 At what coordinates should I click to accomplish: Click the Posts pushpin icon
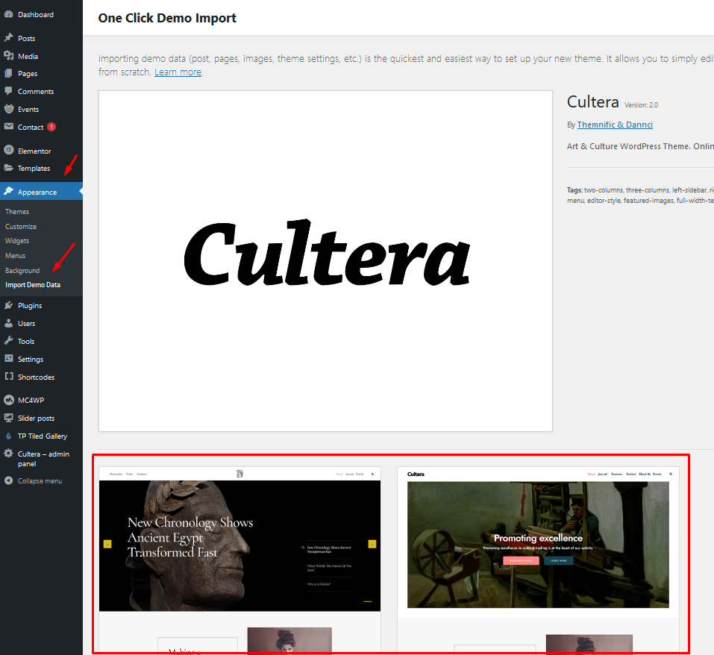8,38
